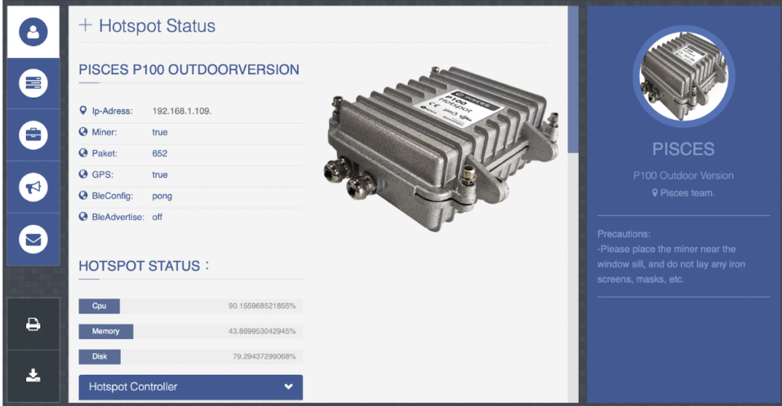Click the user profile sidebar icon
The image size is (782, 406).
tap(33, 32)
